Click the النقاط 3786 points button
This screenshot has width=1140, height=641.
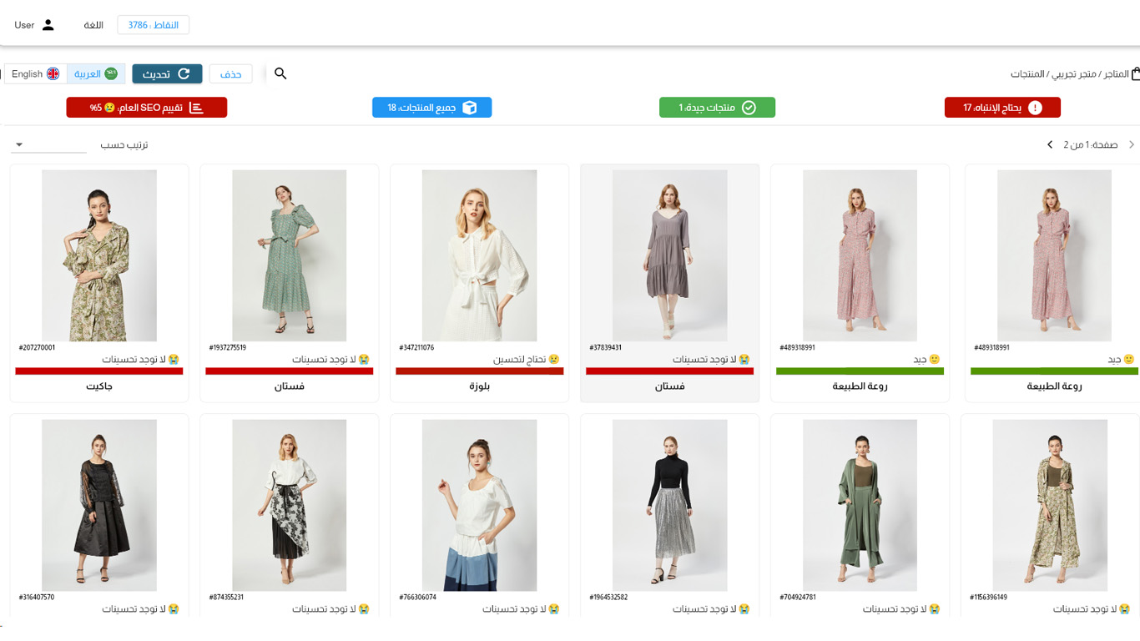click(x=154, y=25)
